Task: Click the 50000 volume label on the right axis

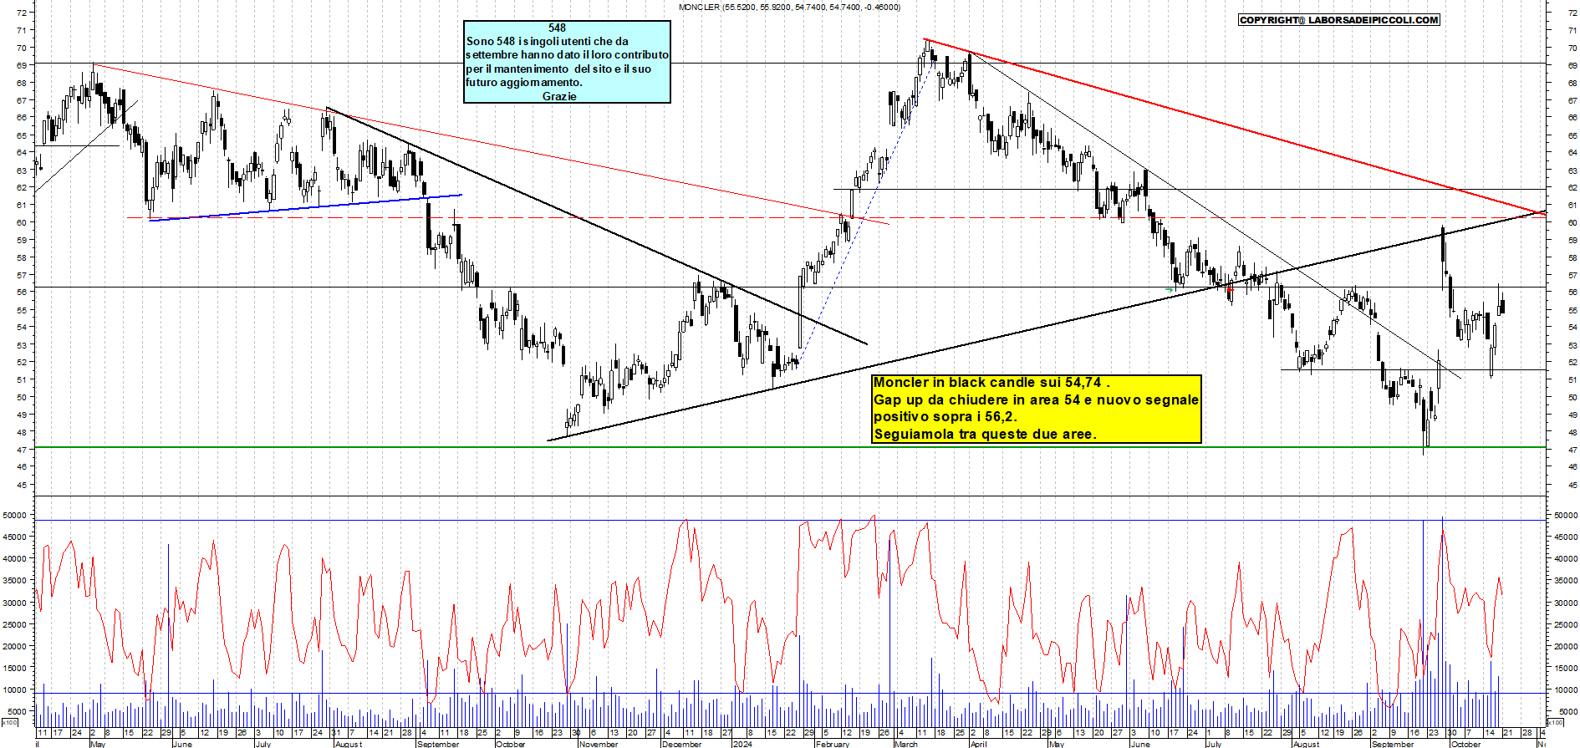Action: 1566,516
